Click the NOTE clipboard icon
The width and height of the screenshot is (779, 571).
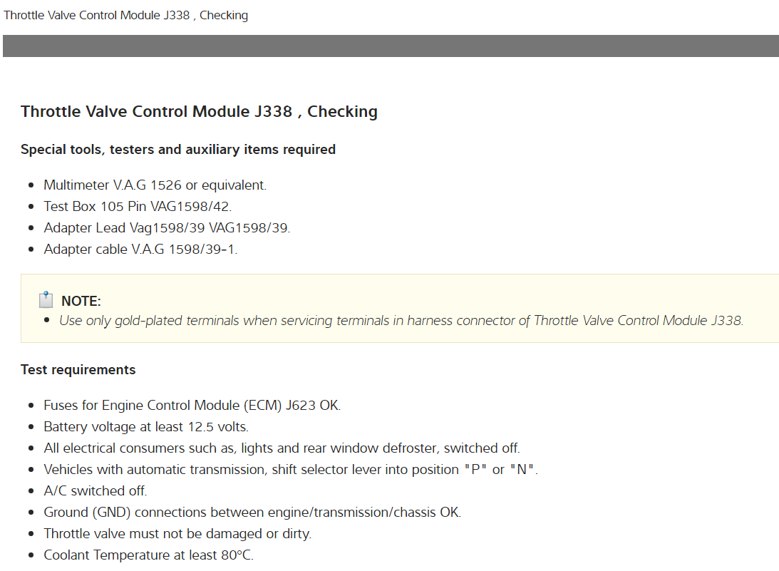click(x=46, y=299)
